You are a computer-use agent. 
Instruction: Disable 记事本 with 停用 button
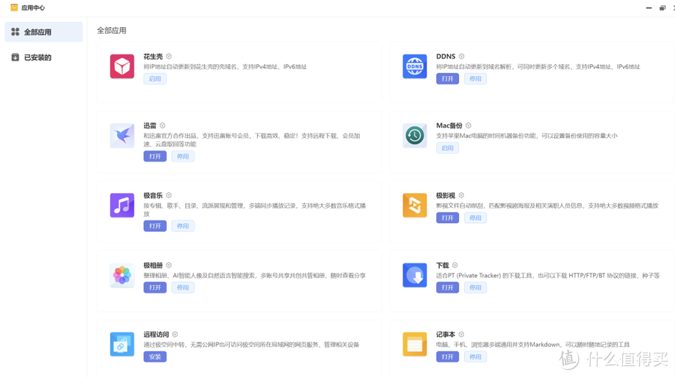click(x=475, y=357)
